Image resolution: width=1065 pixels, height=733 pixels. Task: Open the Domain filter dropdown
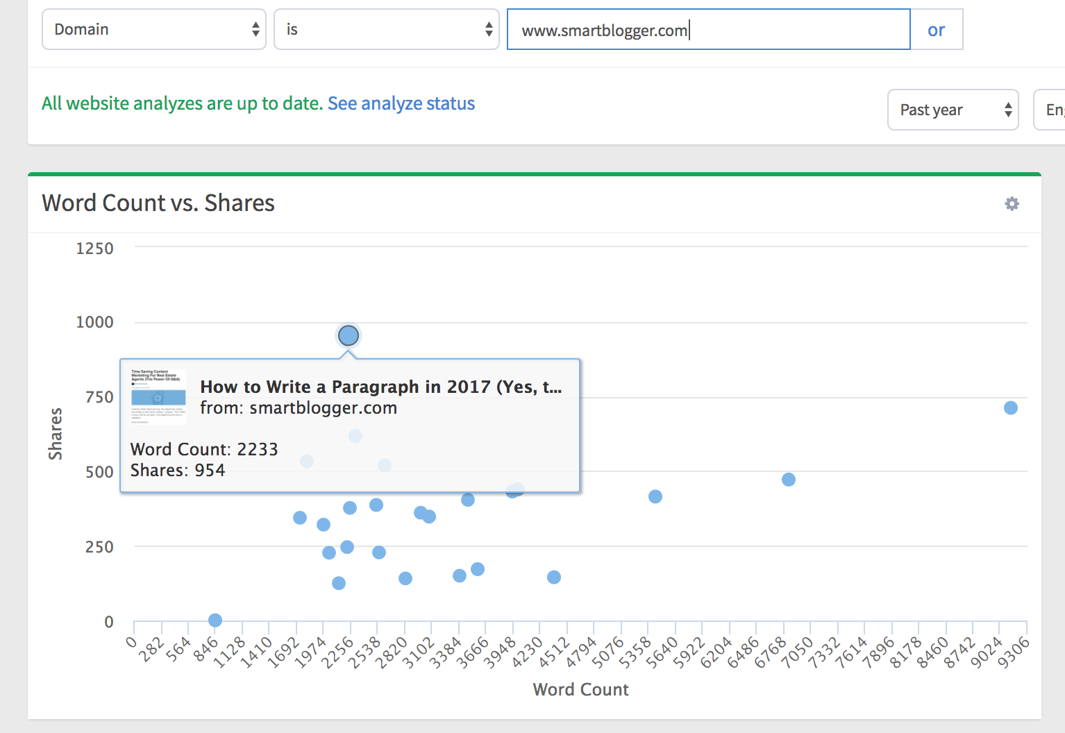[154, 29]
